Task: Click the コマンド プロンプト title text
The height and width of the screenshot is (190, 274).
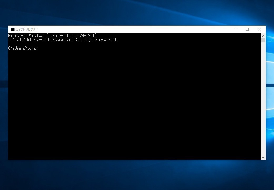Action: point(27,29)
